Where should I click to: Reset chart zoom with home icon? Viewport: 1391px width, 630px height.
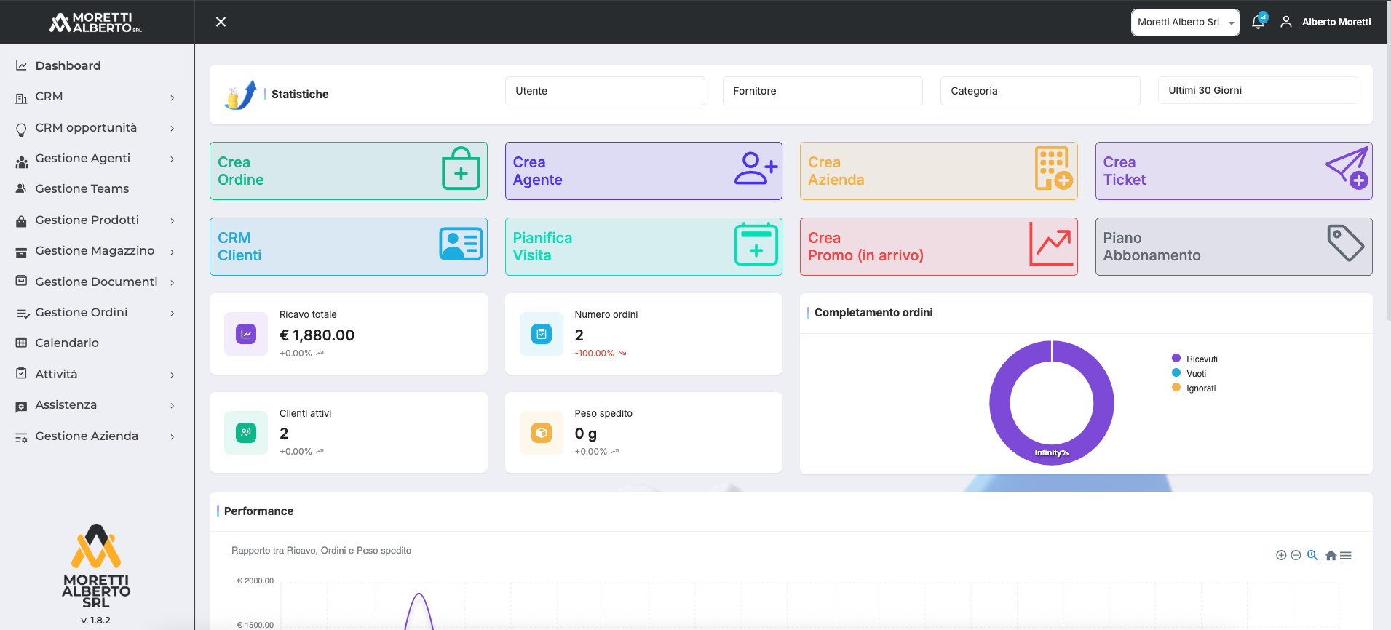coord(1331,555)
